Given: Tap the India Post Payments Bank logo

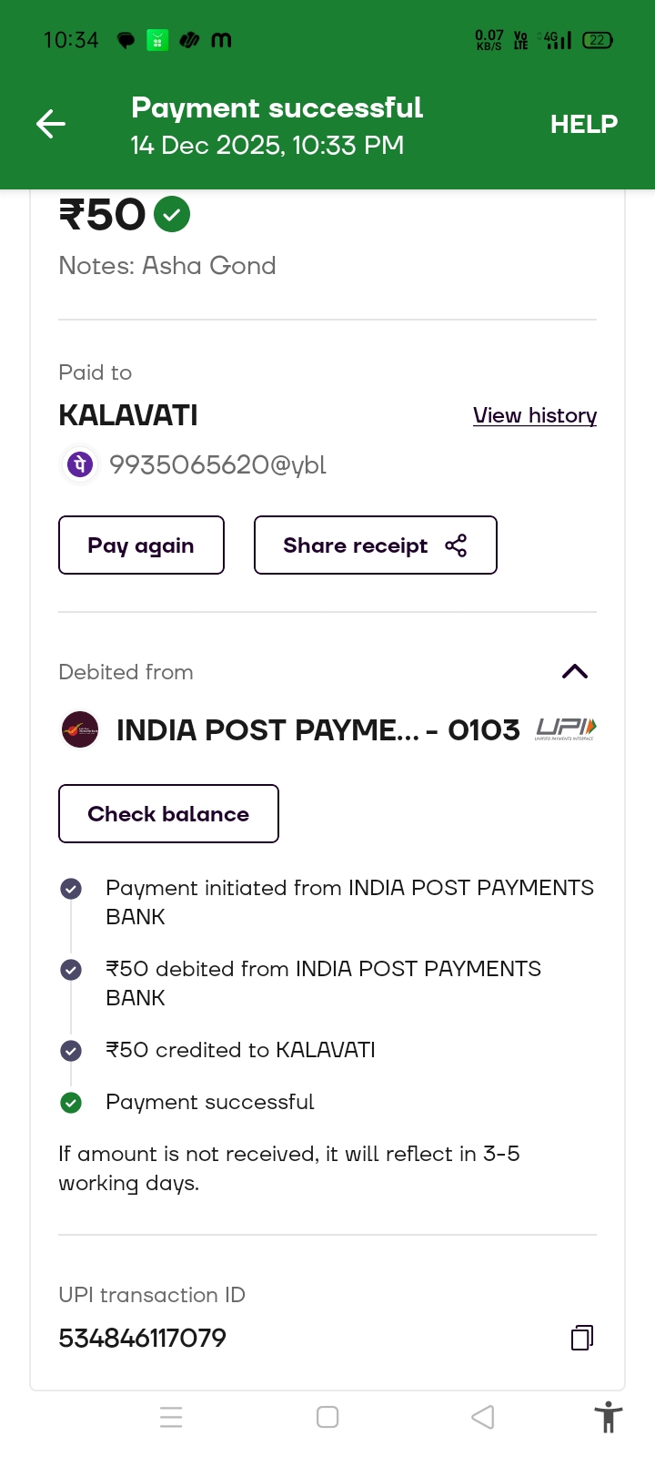Looking at the screenshot, I should (x=80, y=729).
